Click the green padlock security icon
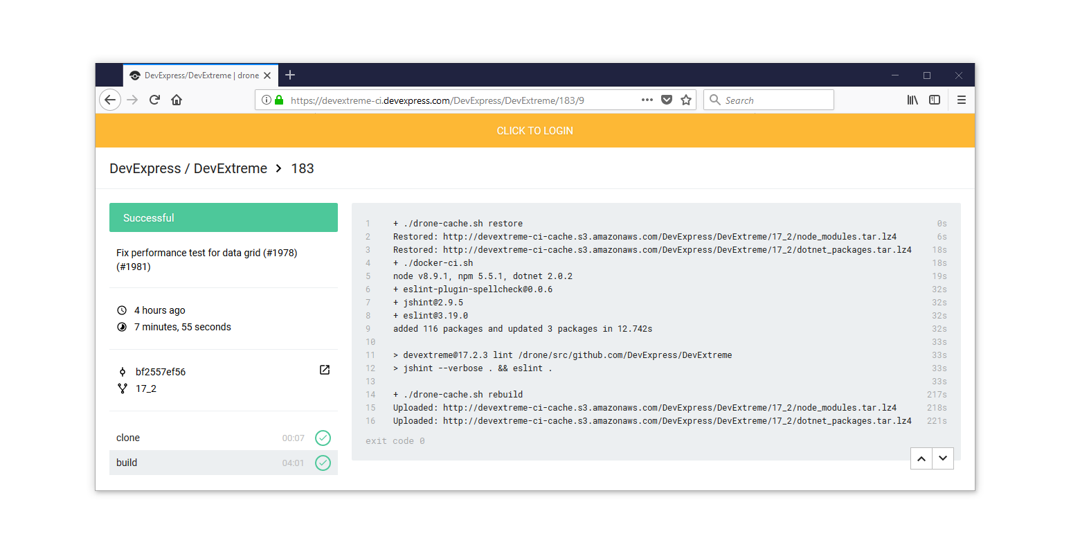 tap(279, 100)
